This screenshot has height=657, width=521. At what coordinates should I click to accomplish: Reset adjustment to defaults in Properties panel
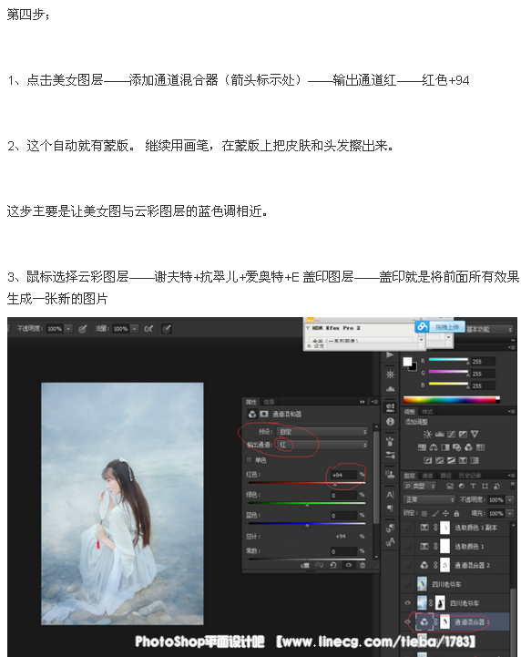coord(333,565)
